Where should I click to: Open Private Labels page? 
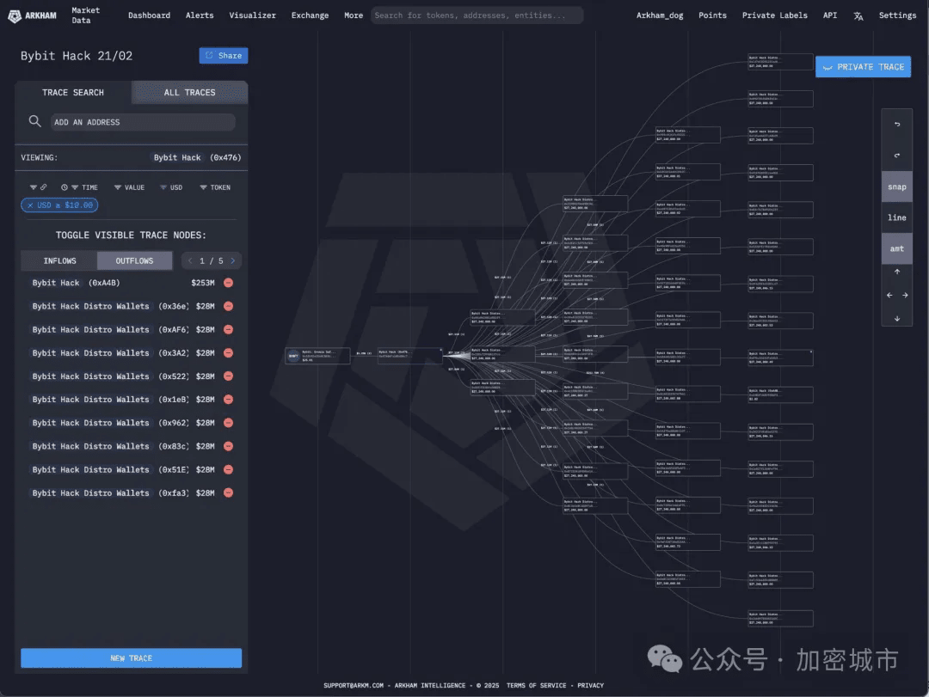coord(774,15)
